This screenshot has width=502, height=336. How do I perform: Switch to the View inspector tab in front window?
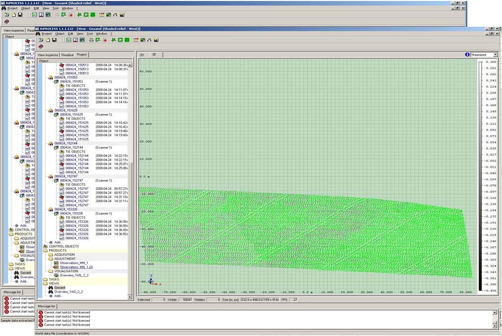(48, 55)
